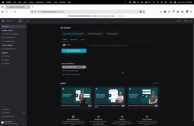
Task: Open Settings in sidebar
Action: 7,64
